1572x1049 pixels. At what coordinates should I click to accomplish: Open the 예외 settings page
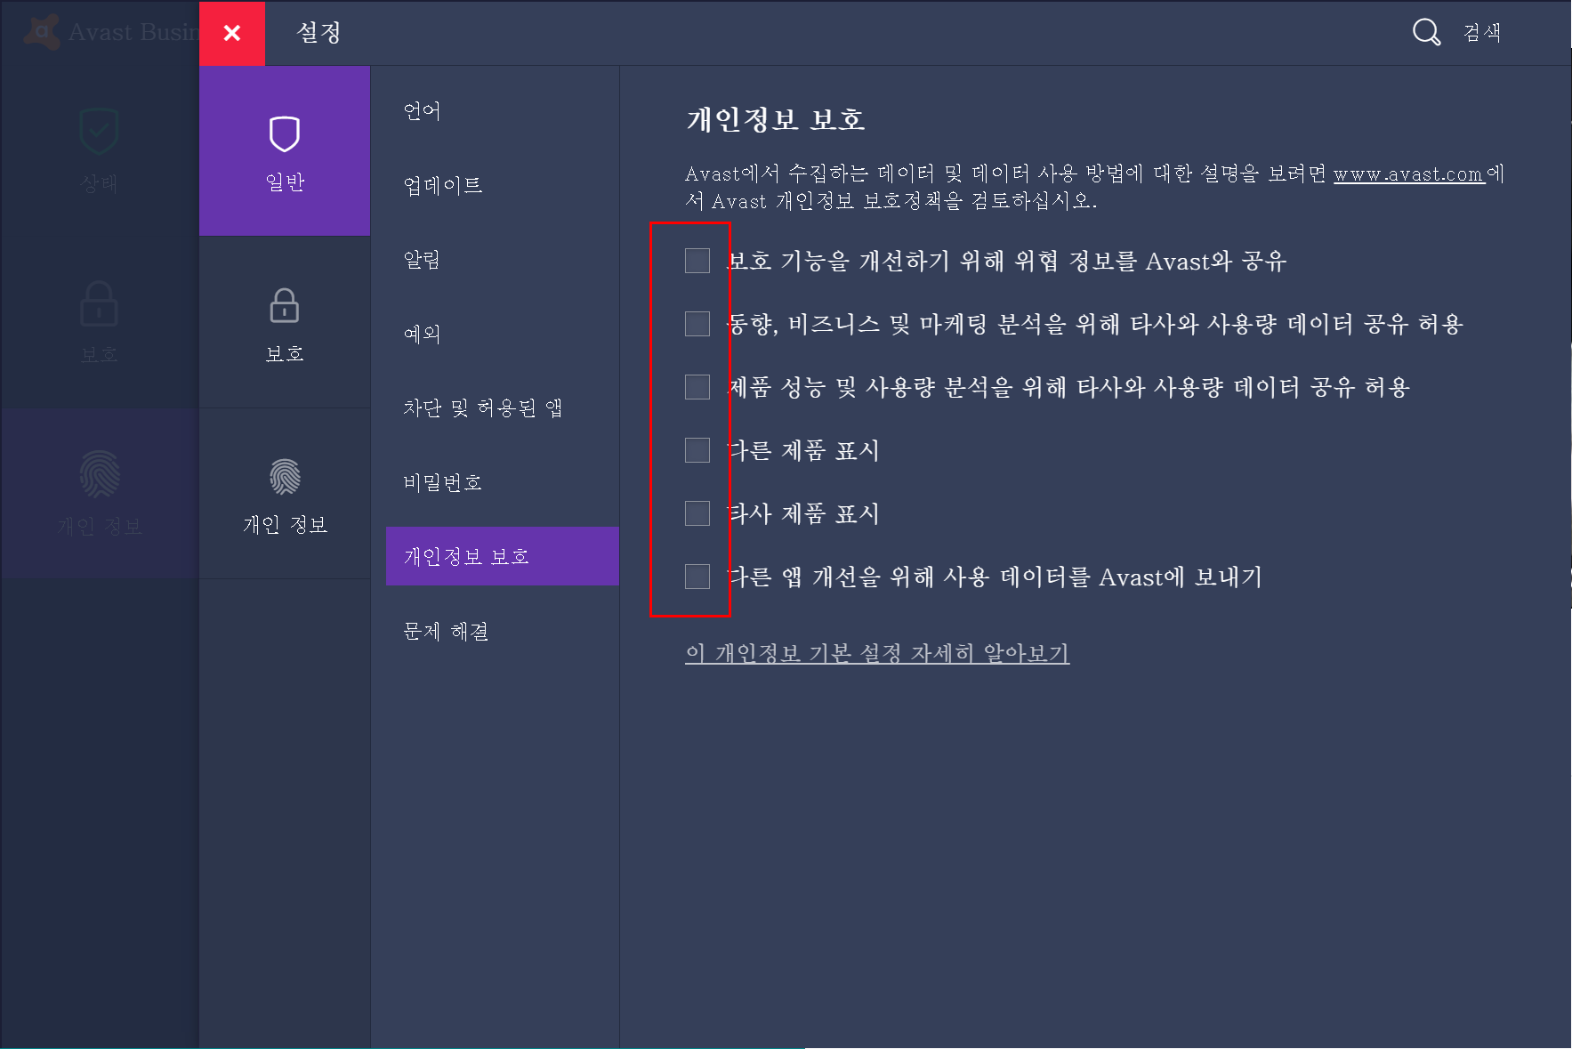[x=422, y=334]
